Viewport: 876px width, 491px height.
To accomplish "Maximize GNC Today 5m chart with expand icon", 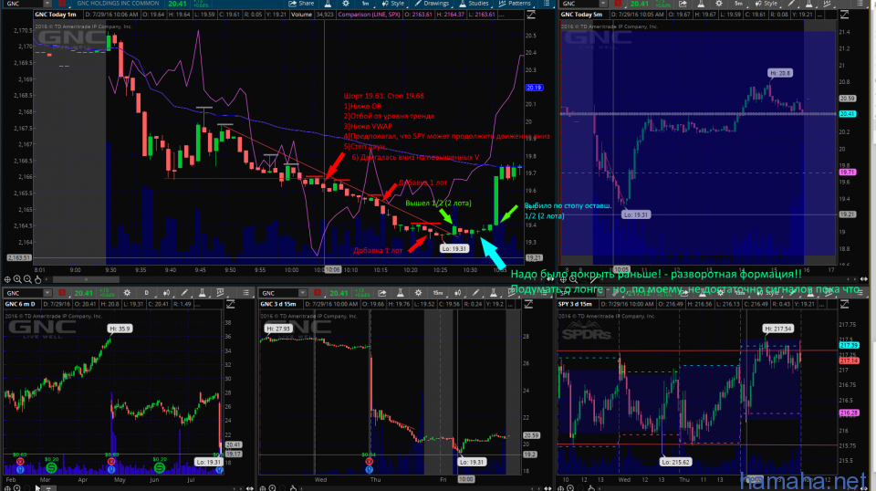I will coord(844,15).
